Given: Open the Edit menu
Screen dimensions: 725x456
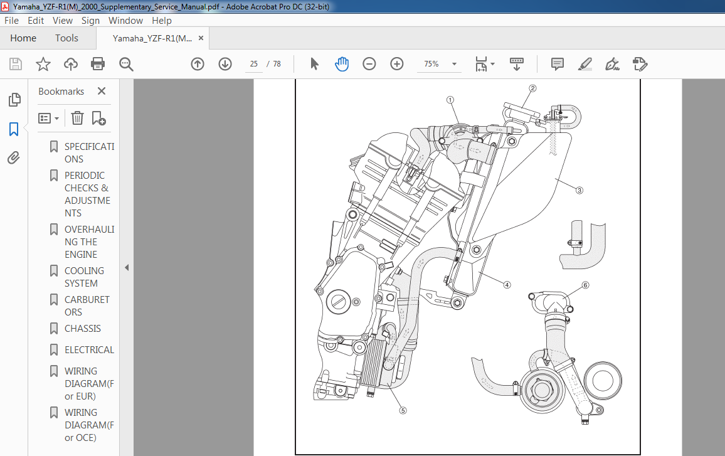Looking at the screenshot, I should [36, 20].
